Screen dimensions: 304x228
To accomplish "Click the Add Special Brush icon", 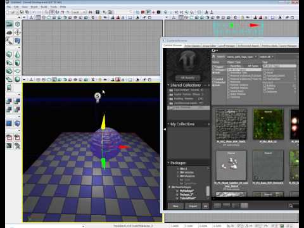I will (x=9, y=123).
